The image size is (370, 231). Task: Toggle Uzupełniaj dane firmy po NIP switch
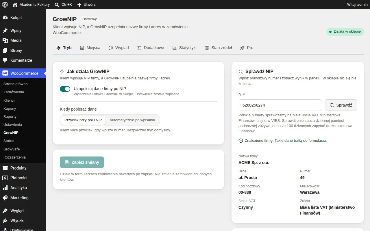(65, 89)
